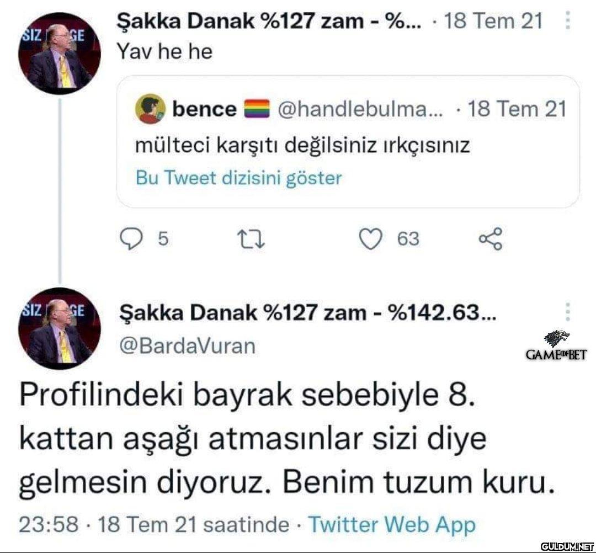The image size is (596, 553).
Task: Click the "Bu Tweet dizisini göster" link
Action: click(x=238, y=178)
